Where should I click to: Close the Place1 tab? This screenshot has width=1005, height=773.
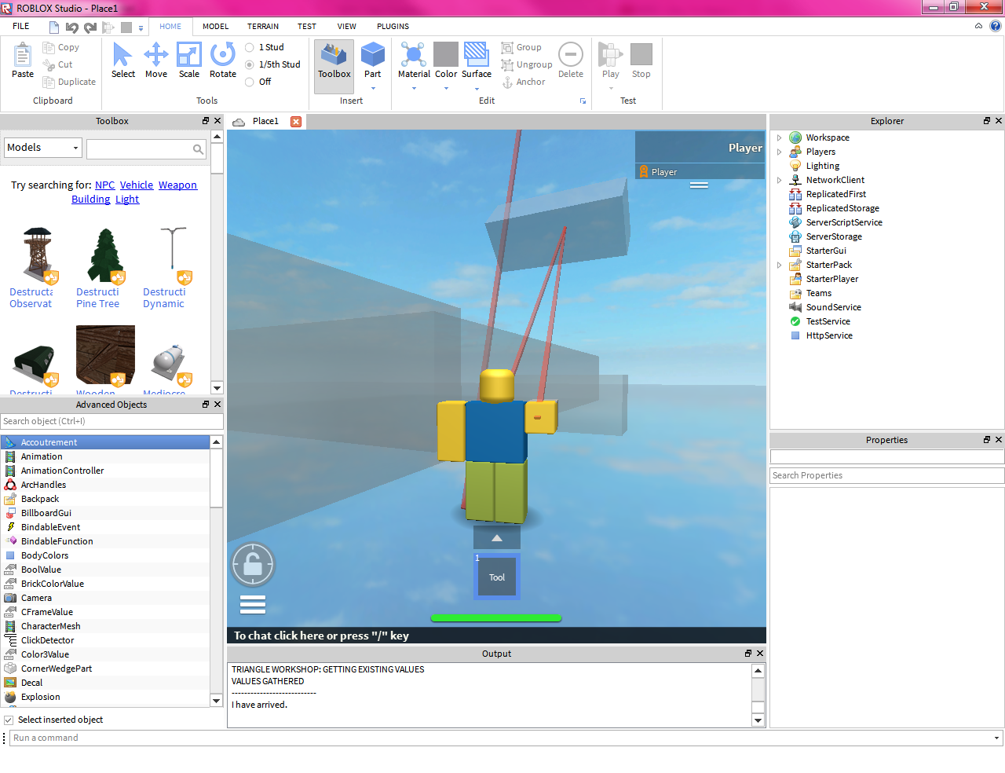tap(296, 122)
